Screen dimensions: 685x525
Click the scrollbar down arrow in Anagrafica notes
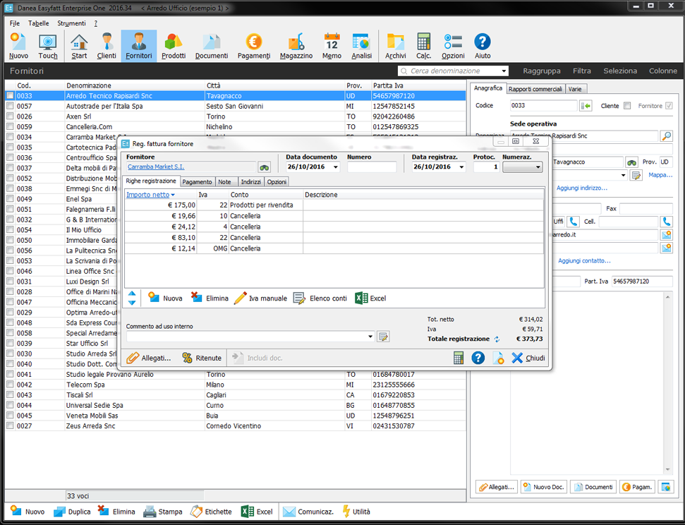coord(667,470)
